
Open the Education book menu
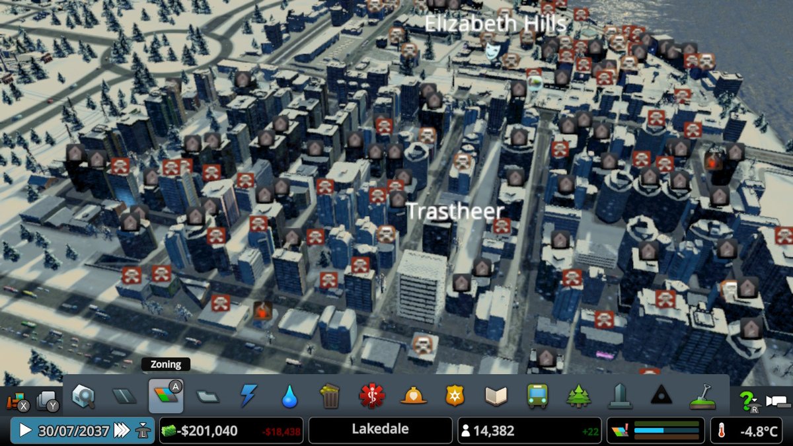pyautogui.click(x=495, y=396)
